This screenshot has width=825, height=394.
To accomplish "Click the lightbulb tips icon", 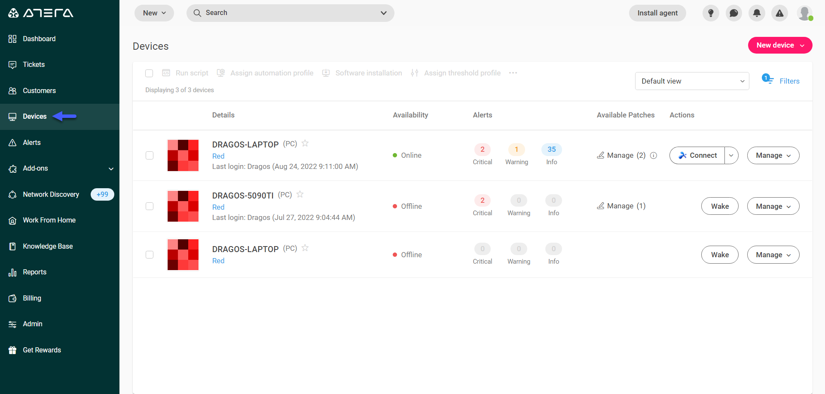I will (x=711, y=13).
